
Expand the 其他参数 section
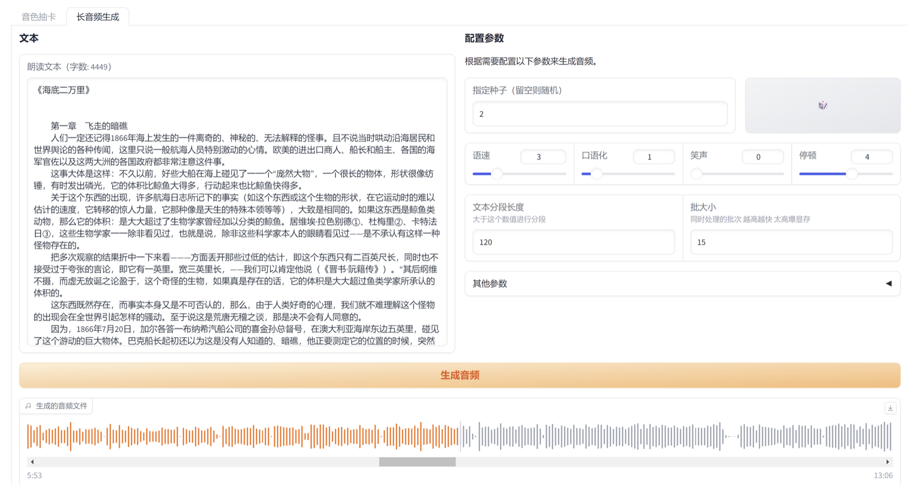(x=682, y=284)
